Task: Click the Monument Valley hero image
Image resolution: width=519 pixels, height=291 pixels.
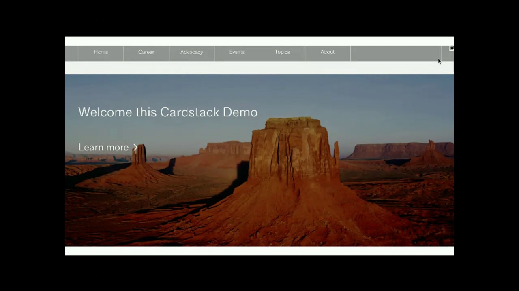Action: tap(259, 160)
